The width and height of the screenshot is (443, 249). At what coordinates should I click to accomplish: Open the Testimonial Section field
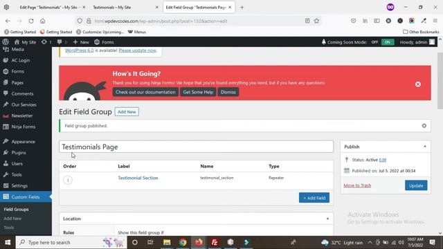point(138,178)
